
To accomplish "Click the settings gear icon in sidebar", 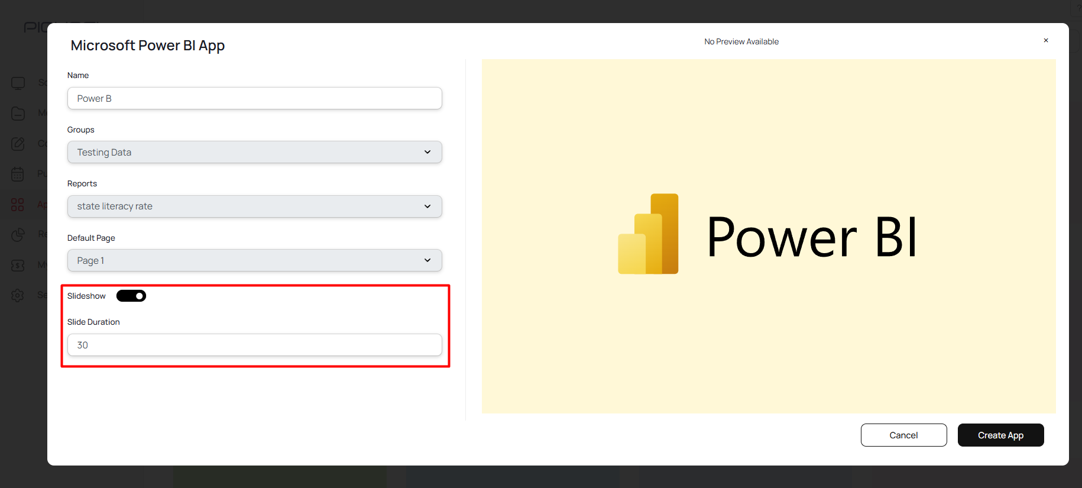I will (x=18, y=295).
